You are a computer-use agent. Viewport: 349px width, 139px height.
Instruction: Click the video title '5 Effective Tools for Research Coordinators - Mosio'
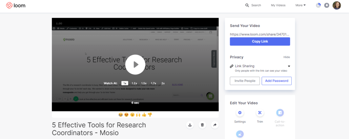point(99,129)
